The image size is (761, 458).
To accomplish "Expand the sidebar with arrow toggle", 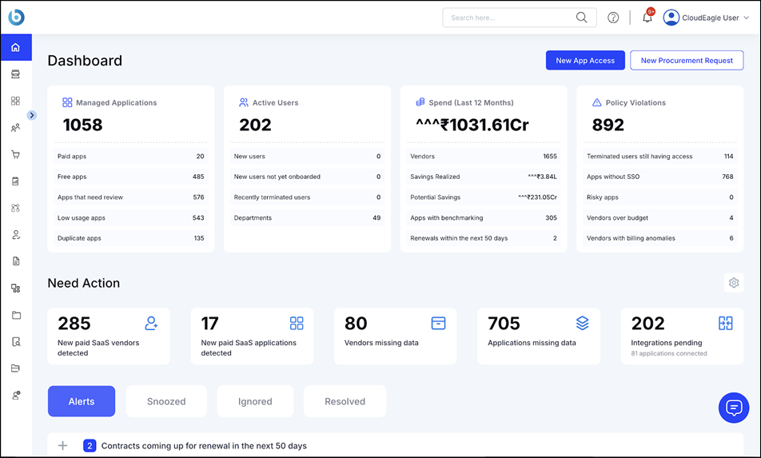I will (x=32, y=115).
